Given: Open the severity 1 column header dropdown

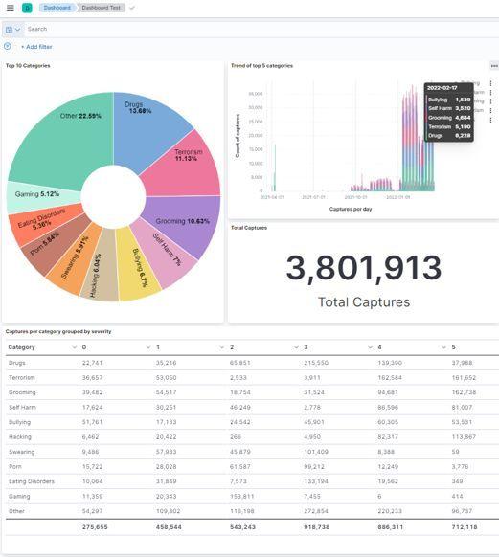Looking at the screenshot, I should click(x=222, y=347).
